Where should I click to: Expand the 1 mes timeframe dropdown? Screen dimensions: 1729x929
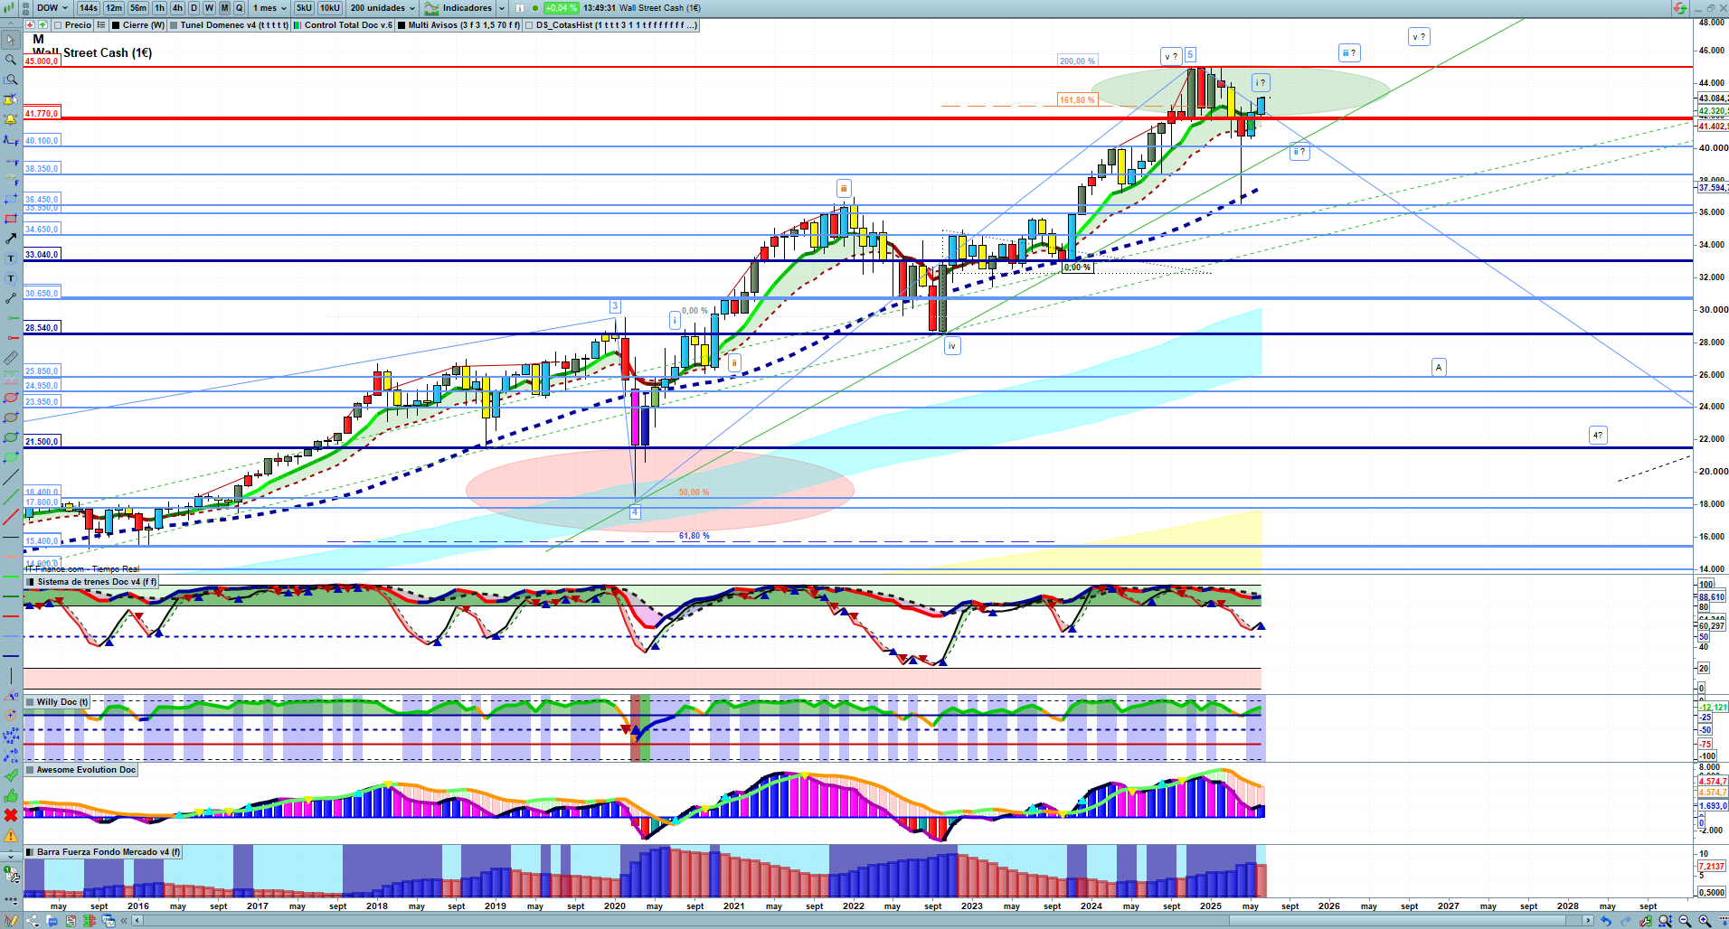pyautogui.click(x=269, y=8)
